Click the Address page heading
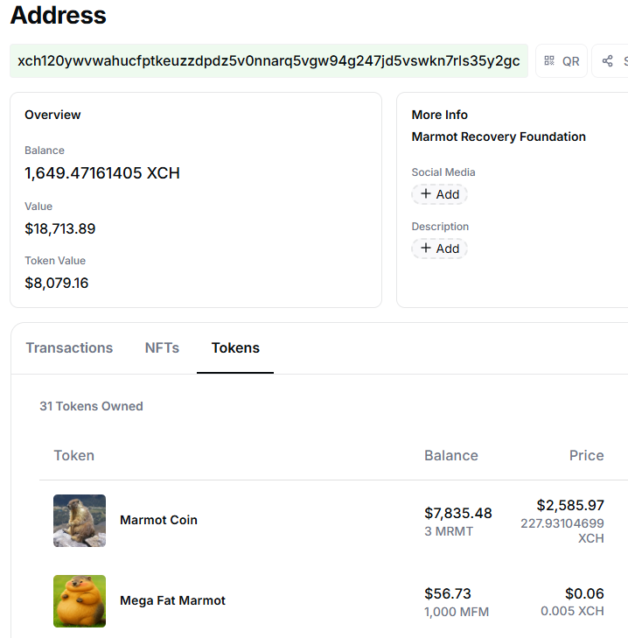The height and width of the screenshot is (638, 628). 58,16
